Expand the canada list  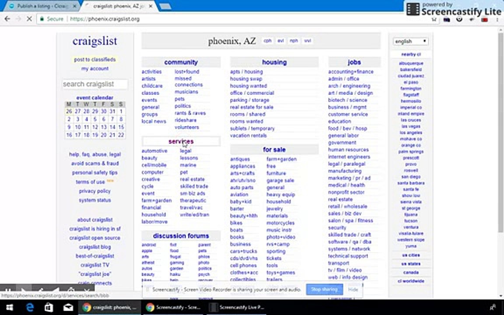pyautogui.click(x=411, y=272)
